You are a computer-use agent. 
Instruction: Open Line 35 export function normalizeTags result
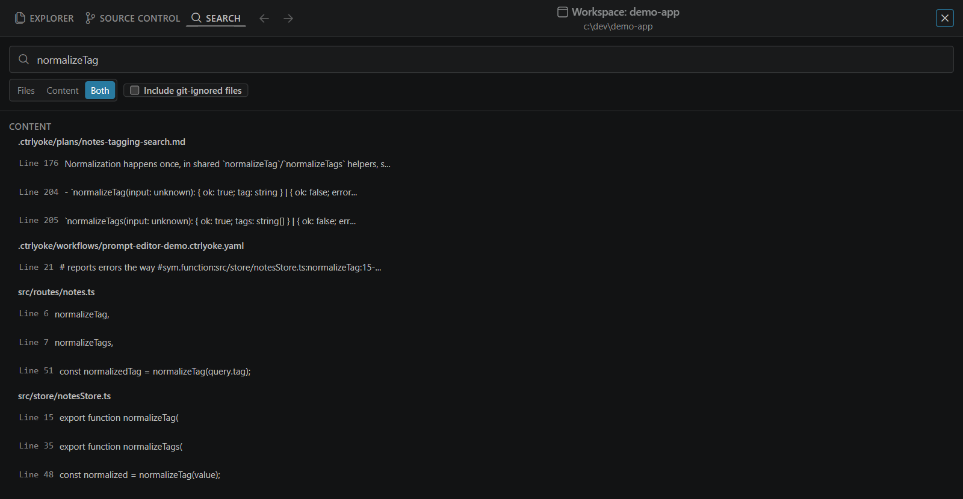(101, 447)
